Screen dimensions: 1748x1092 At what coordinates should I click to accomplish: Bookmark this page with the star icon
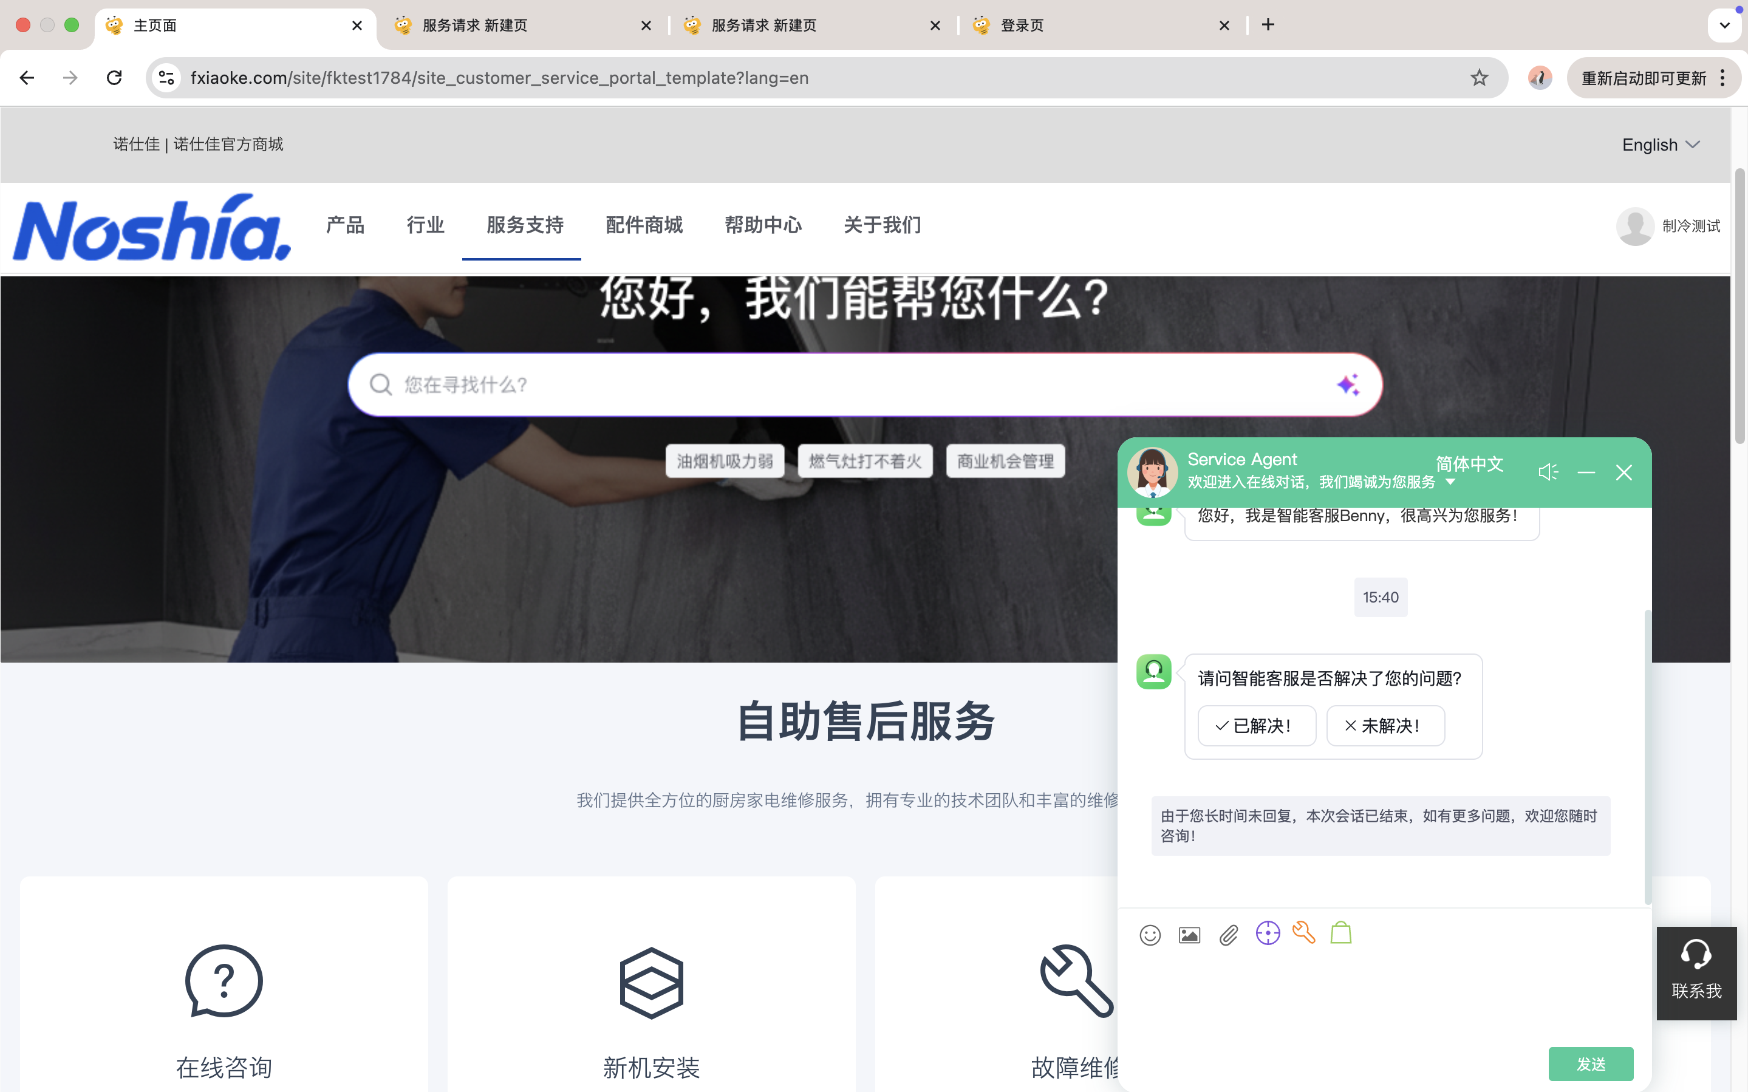[x=1479, y=78]
